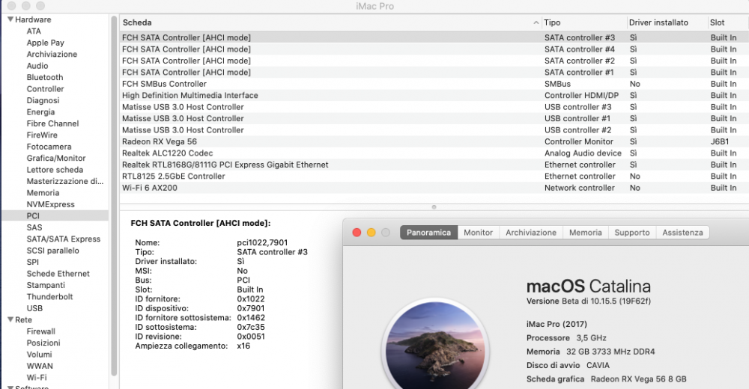Collapse the Hardware tree section
The width and height of the screenshot is (749, 389).
point(10,19)
